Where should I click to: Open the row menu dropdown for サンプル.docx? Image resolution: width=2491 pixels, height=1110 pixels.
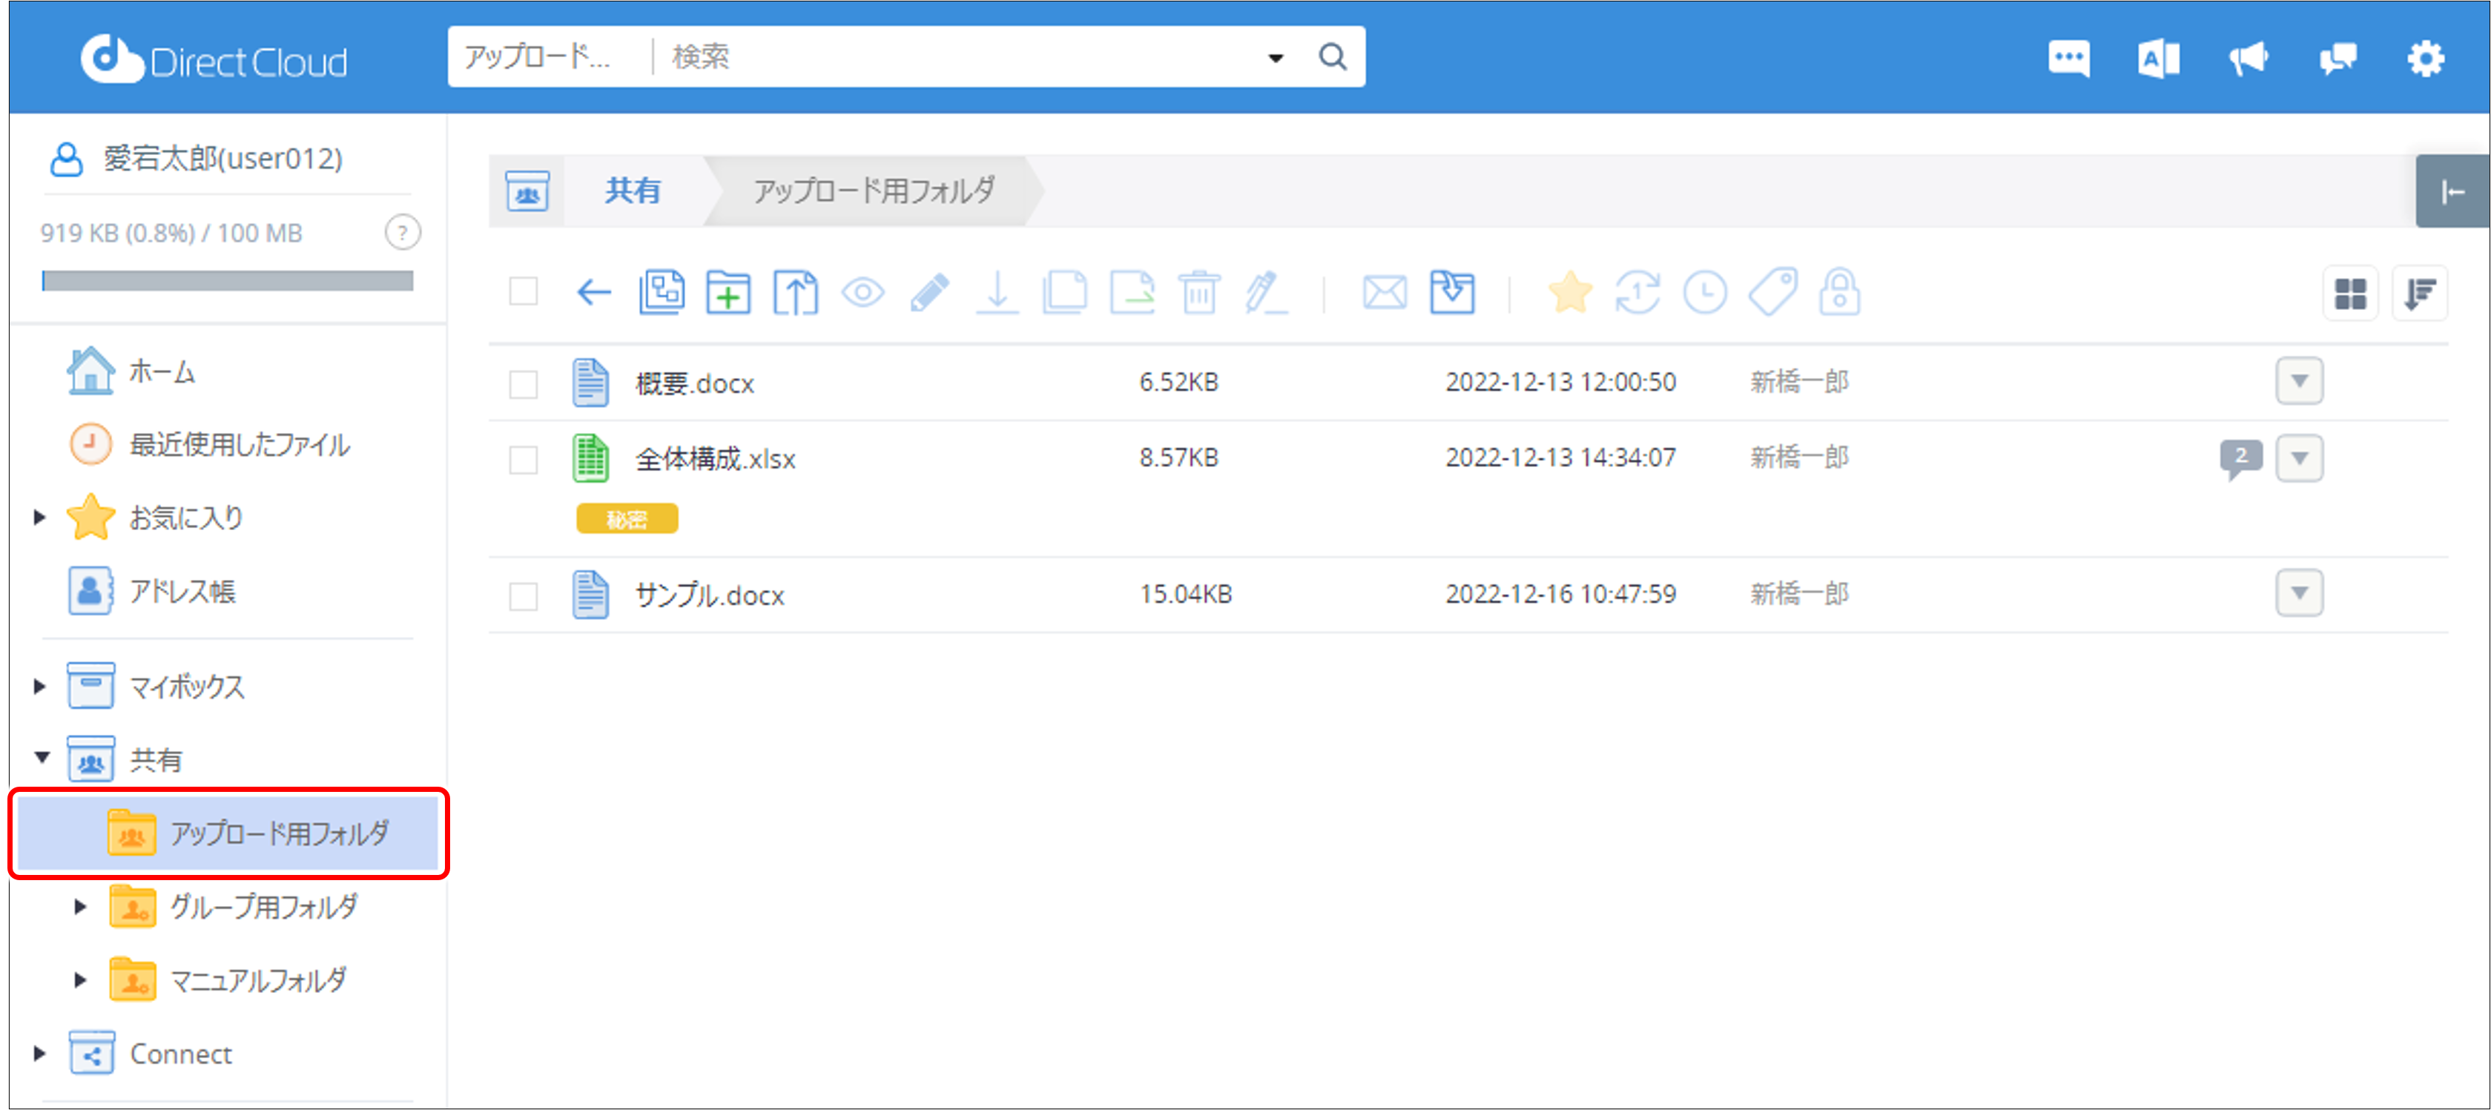point(2300,592)
